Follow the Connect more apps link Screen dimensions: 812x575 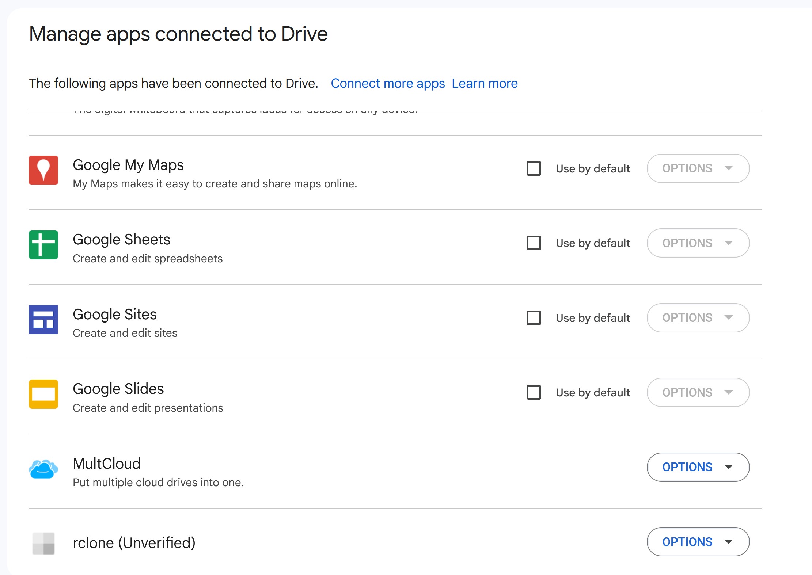[x=388, y=84]
